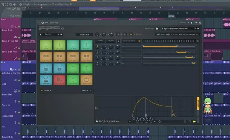Click the attack envelope knob
The image size is (230, 140).
click(137, 119)
